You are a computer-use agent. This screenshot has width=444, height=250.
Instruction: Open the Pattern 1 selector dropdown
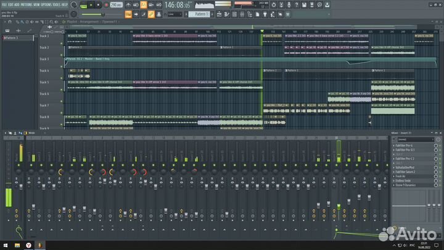pos(200,14)
